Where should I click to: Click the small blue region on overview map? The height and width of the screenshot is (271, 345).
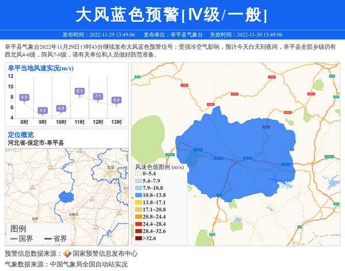click(67, 197)
